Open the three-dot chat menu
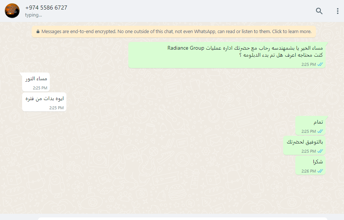This screenshot has width=344, height=220. tap(338, 11)
